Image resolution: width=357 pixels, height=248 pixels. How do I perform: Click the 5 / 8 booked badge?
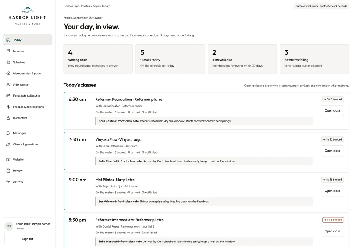333,99
